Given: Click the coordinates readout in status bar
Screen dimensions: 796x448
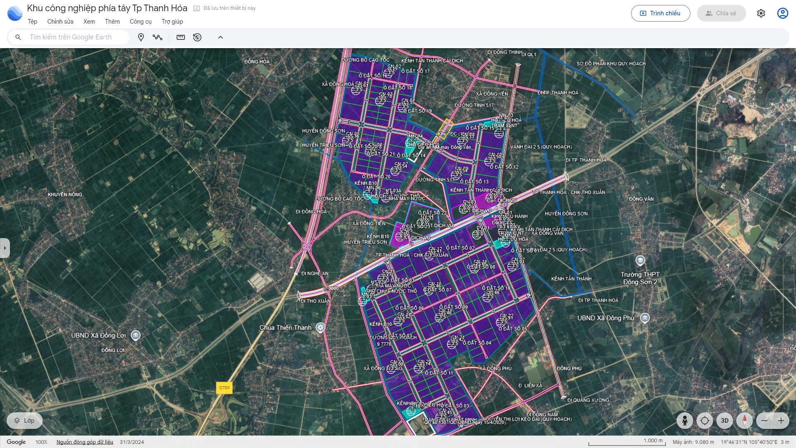Looking at the screenshot, I should 749,442.
